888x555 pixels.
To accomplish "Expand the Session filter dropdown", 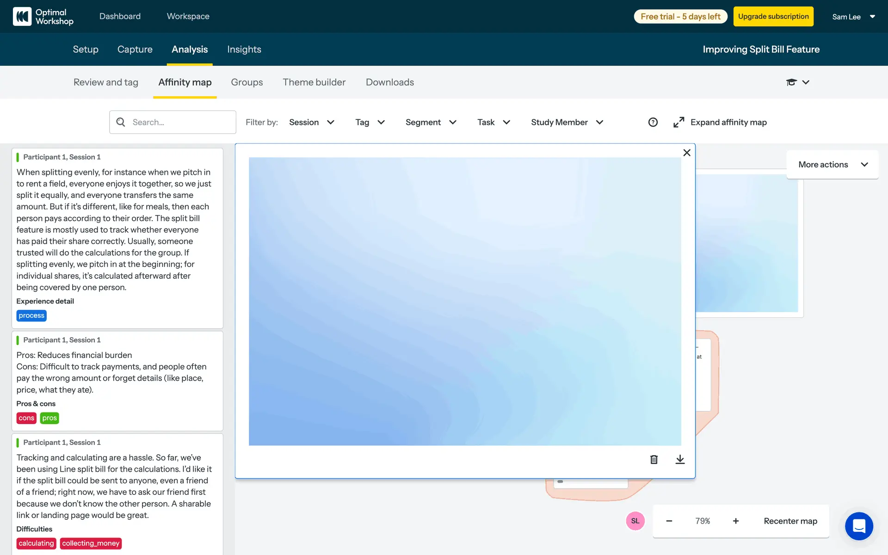I will [x=312, y=122].
